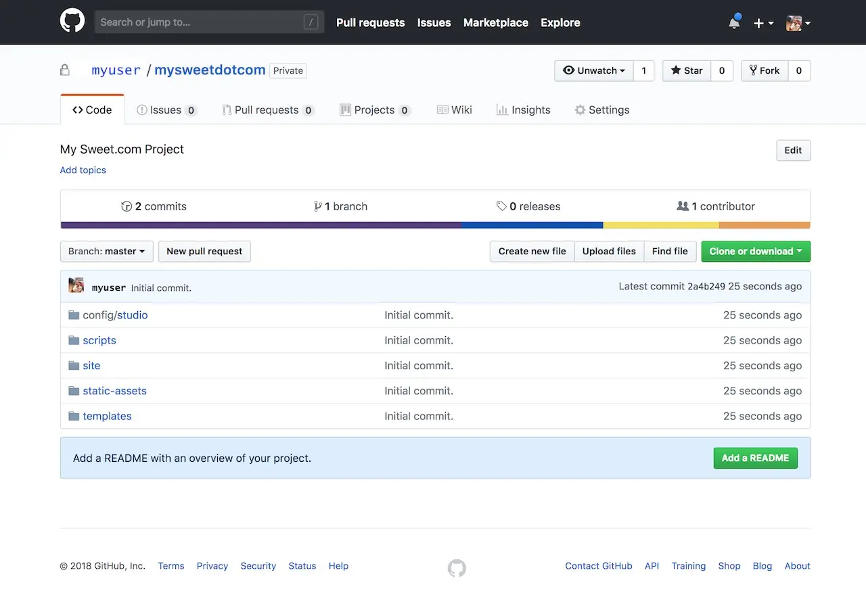866x612 pixels.
Task: Switch to the Insights tab
Action: pyautogui.click(x=523, y=110)
